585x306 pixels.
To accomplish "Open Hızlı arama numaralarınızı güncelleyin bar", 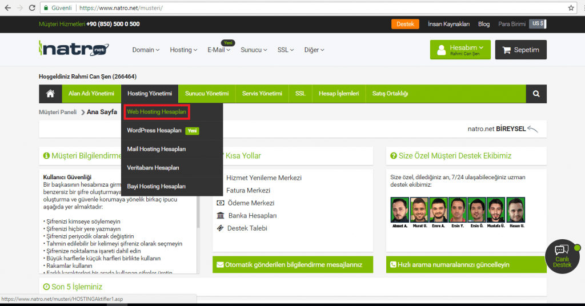I will tap(466, 265).
